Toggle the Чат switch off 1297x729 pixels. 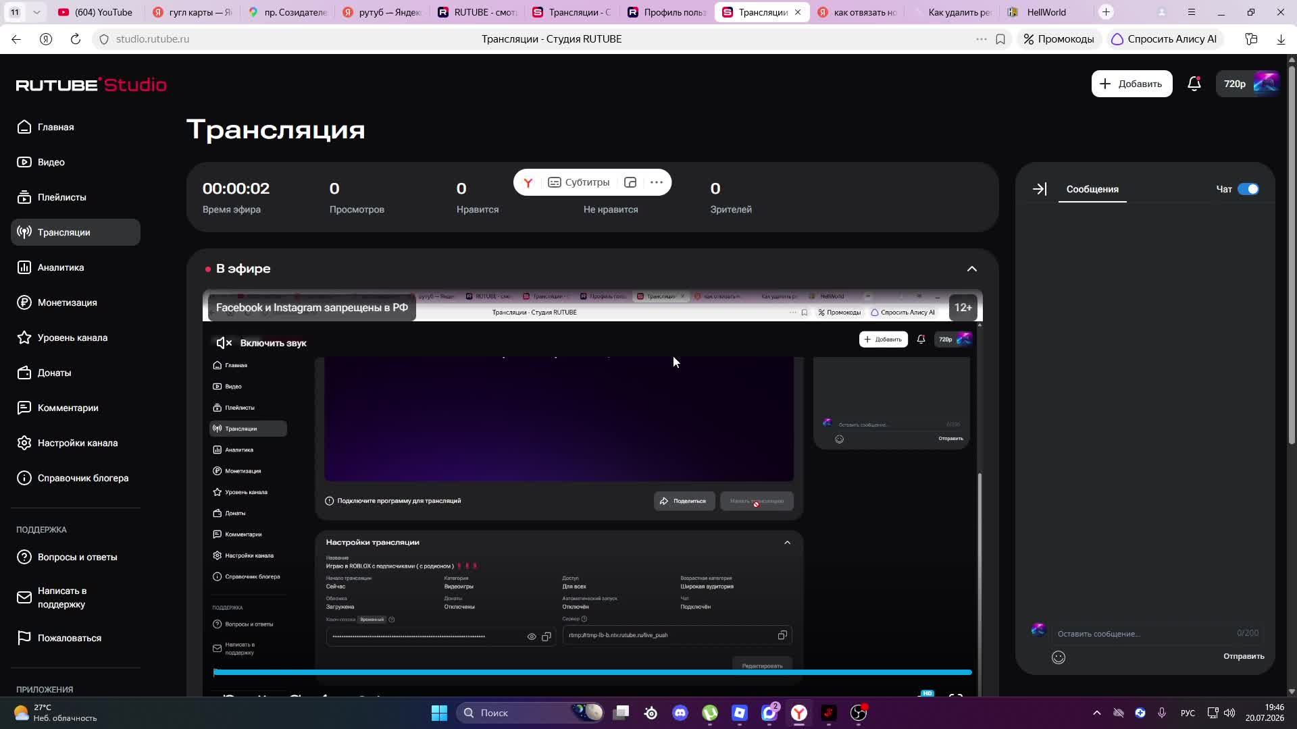1248,189
